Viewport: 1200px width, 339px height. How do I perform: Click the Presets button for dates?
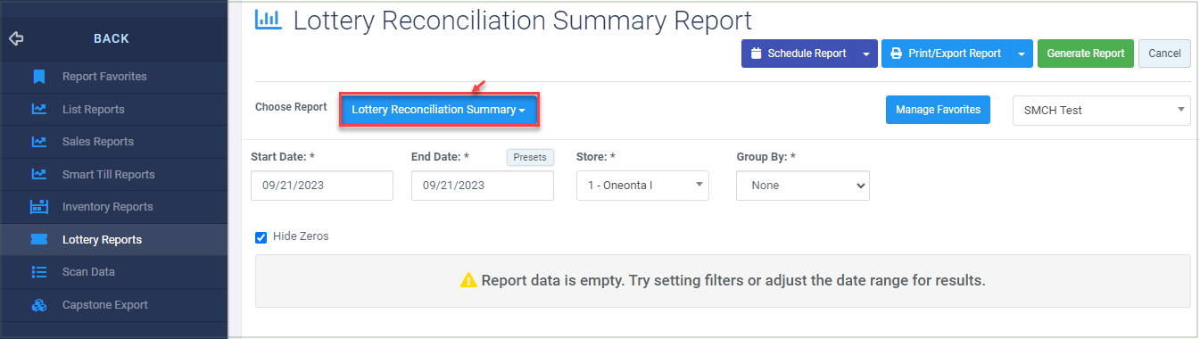(531, 157)
